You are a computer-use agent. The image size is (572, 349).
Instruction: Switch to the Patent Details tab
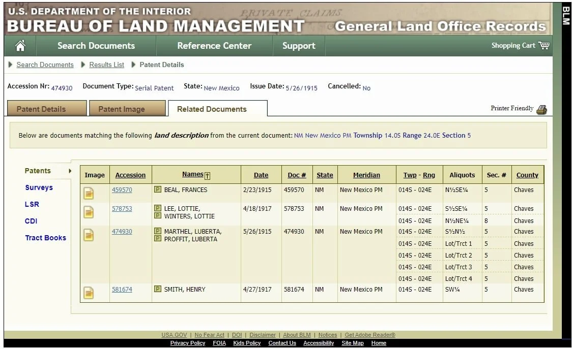(47, 109)
